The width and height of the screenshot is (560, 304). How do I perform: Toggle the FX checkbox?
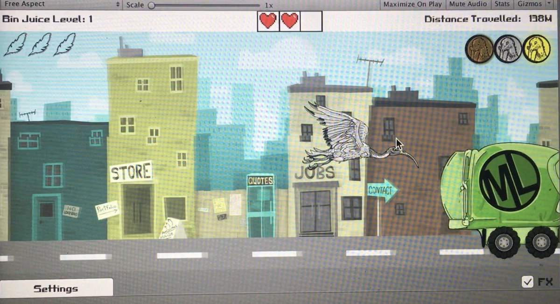528,282
